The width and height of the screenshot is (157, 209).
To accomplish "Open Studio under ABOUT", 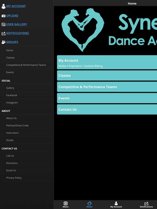I will pos(27,140).
